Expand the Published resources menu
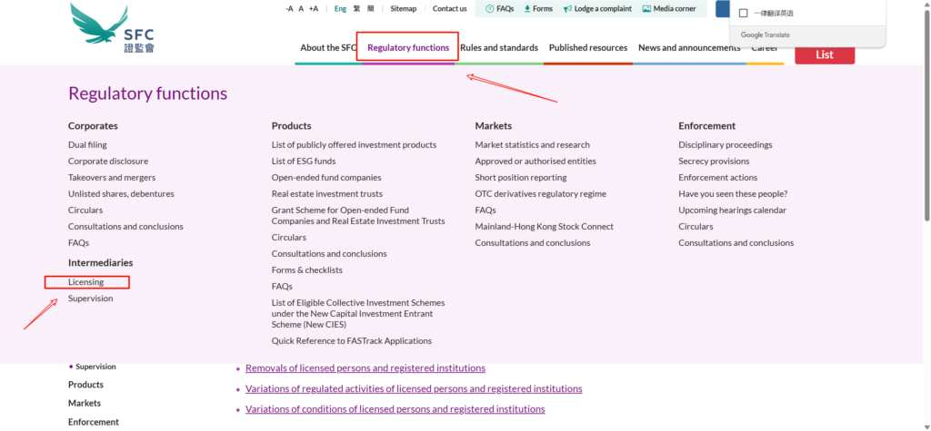The image size is (931, 431). point(587,48)
